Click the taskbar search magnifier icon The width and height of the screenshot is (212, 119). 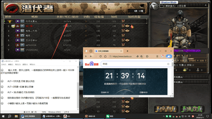[9, 116]
